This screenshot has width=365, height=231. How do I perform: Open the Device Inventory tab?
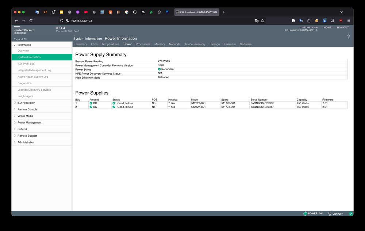click(x=195, y=44)
